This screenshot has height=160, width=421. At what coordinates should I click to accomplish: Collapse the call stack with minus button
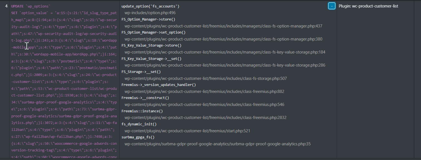[x=332, y=6]
